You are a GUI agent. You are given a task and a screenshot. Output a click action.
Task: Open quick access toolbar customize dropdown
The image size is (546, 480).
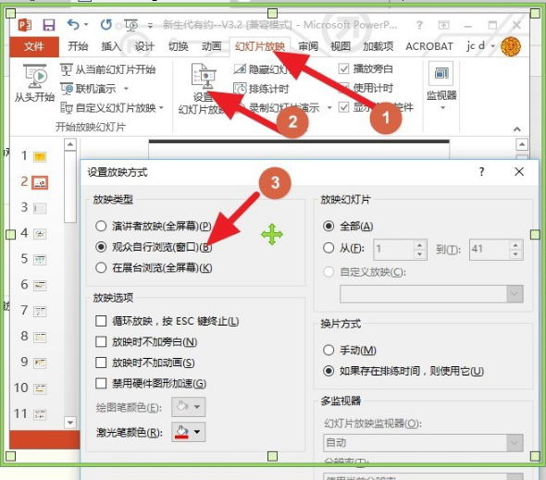(151, 25)
